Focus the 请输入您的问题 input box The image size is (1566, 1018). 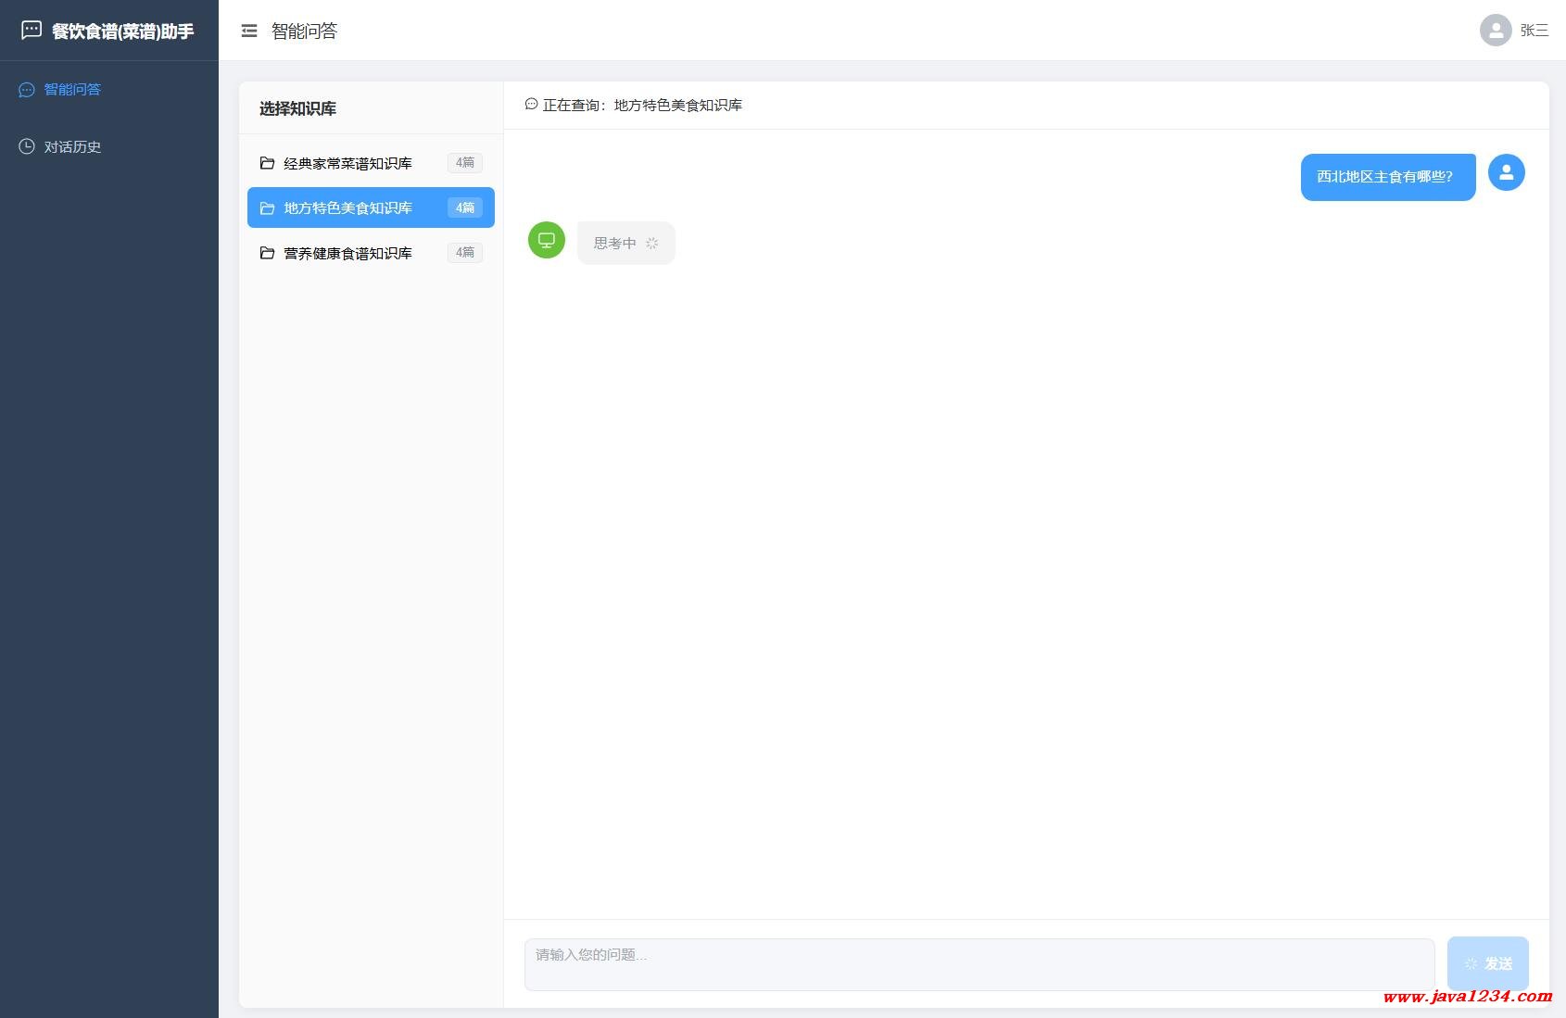(x=979, y=964)
